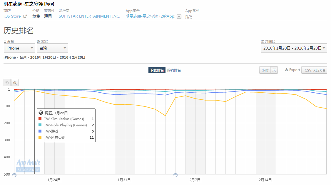Click the App集合 column label
The height and width of the screenshot is (185, 331).
point(133,11)
